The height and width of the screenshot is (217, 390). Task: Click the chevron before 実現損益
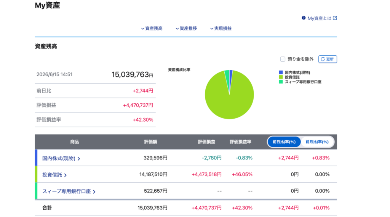[x=212, y=29]
